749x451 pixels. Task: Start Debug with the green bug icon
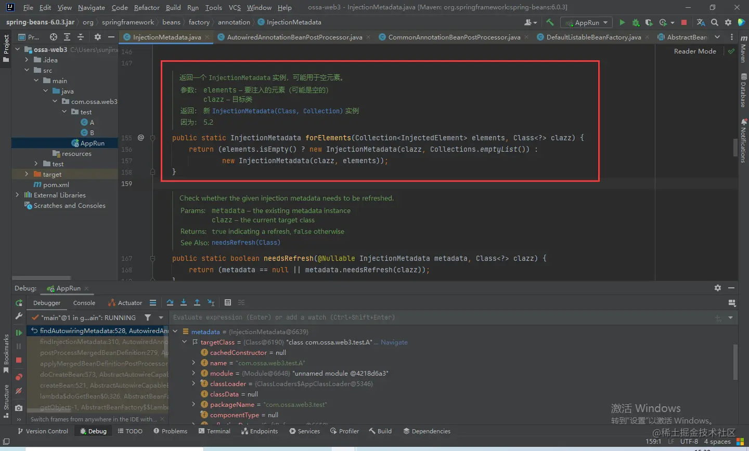[636, 22]
